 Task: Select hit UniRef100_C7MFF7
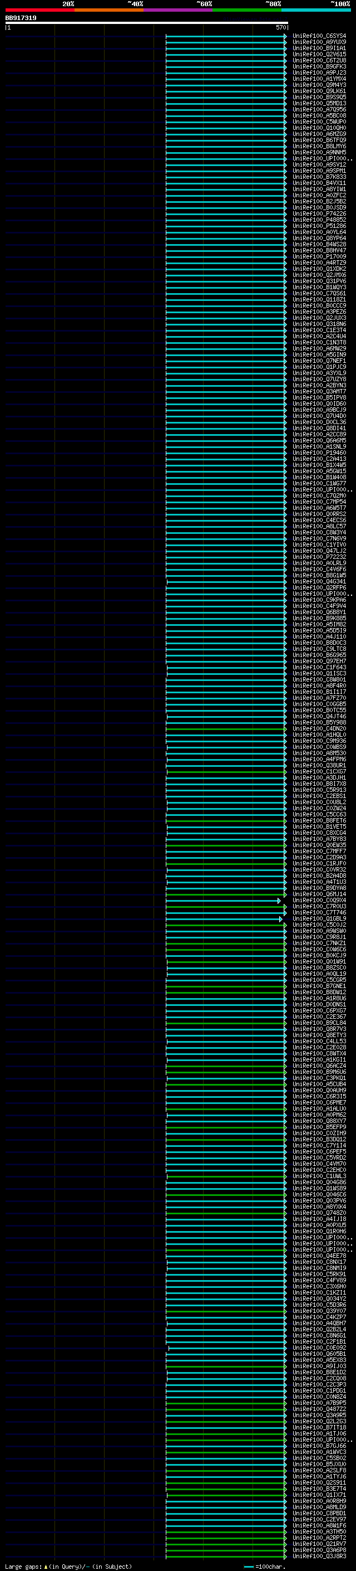click(x=319, y=852)
